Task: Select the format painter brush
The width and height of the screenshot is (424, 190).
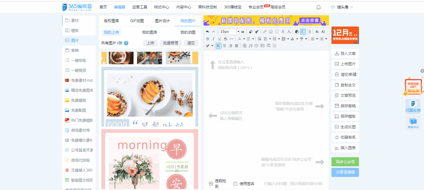Action: (257, 32)
